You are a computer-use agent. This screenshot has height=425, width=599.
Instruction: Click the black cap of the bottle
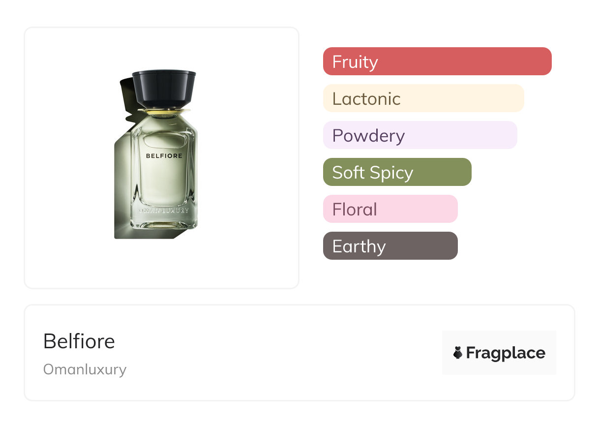coord(164,88)
